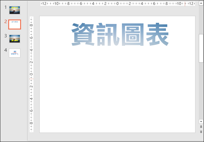
Task: Click slide number 4 label
Action: (5, 50)
